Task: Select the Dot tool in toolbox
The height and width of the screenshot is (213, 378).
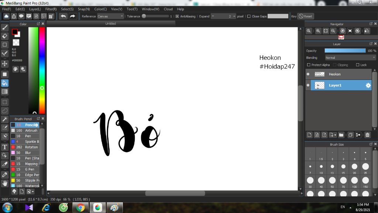Action: pyautogui.click(x=4, y=45)
